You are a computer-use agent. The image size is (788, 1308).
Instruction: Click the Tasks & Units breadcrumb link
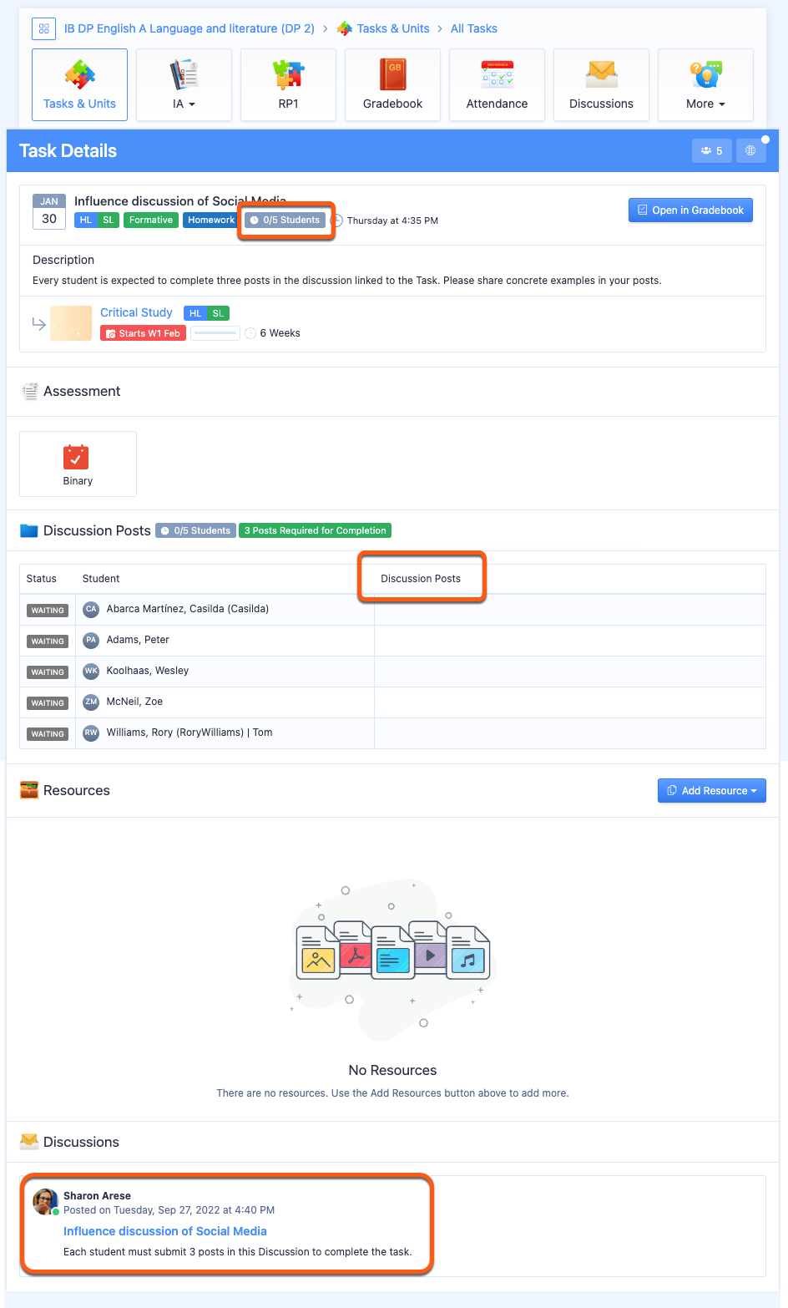[392, 28]
